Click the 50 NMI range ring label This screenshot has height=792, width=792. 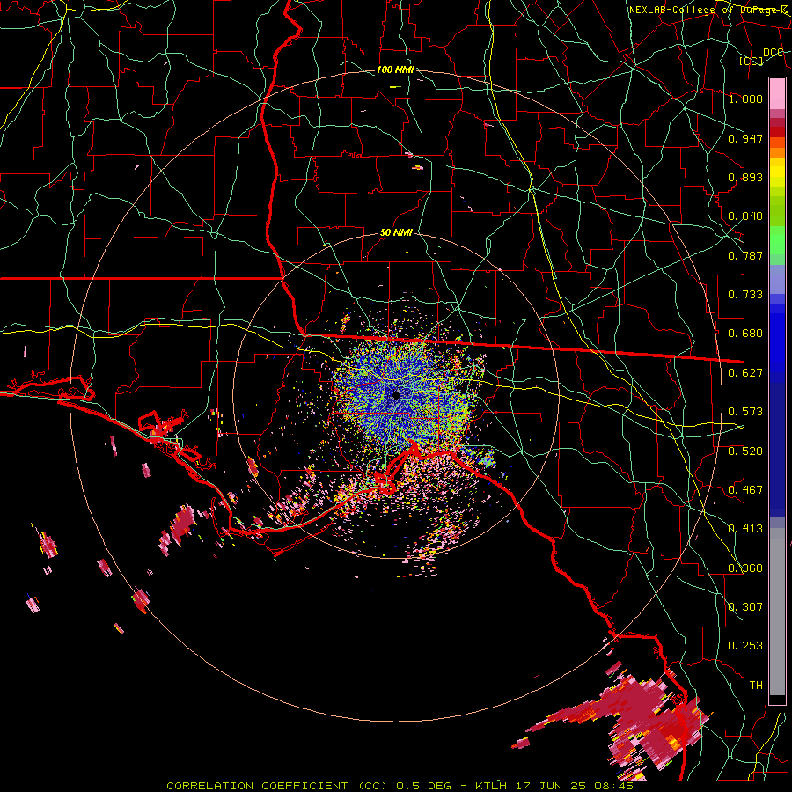[396, 232]
